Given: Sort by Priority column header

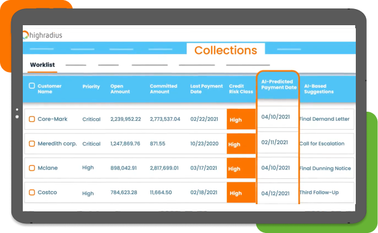Looking at the screenshot, I should (x=91, y=86).
